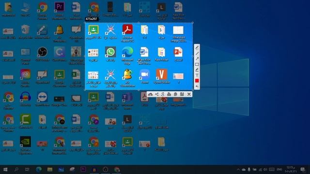Select the Excel file on the desktop
Viewport: 310px width, 174px height.
click(77, 78)
